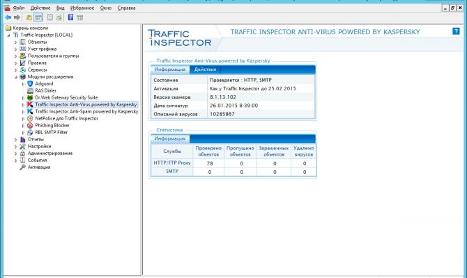Open the Файл menu
The height and width of the screenshot is (278, 467).
point(19,8)
